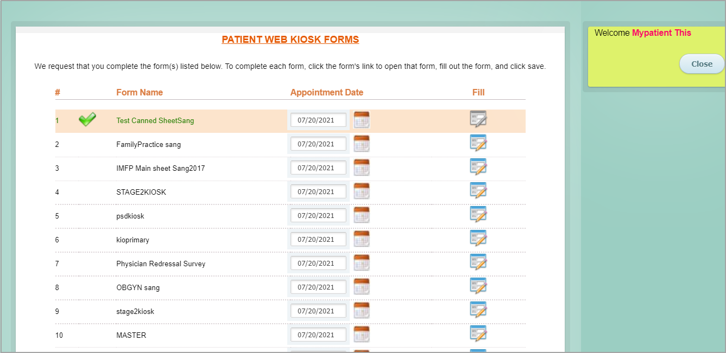Image resolution: width=726 pixels, height=353 pixels.
Task: Click the Form Name column header
Action: [140, 92]
